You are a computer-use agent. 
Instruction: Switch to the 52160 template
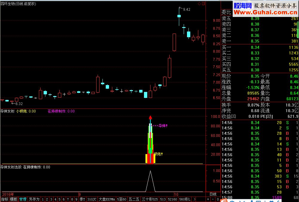point(173,199)
